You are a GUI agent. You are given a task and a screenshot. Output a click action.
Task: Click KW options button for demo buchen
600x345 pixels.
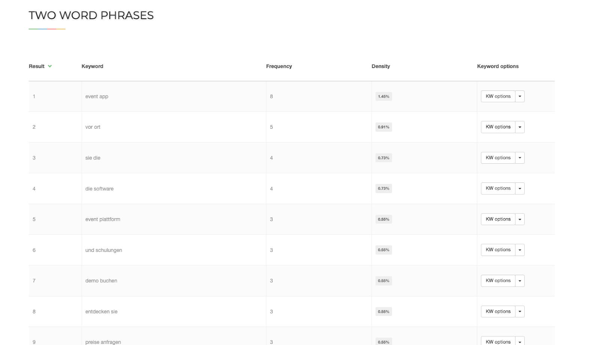[x=498, y=281]
